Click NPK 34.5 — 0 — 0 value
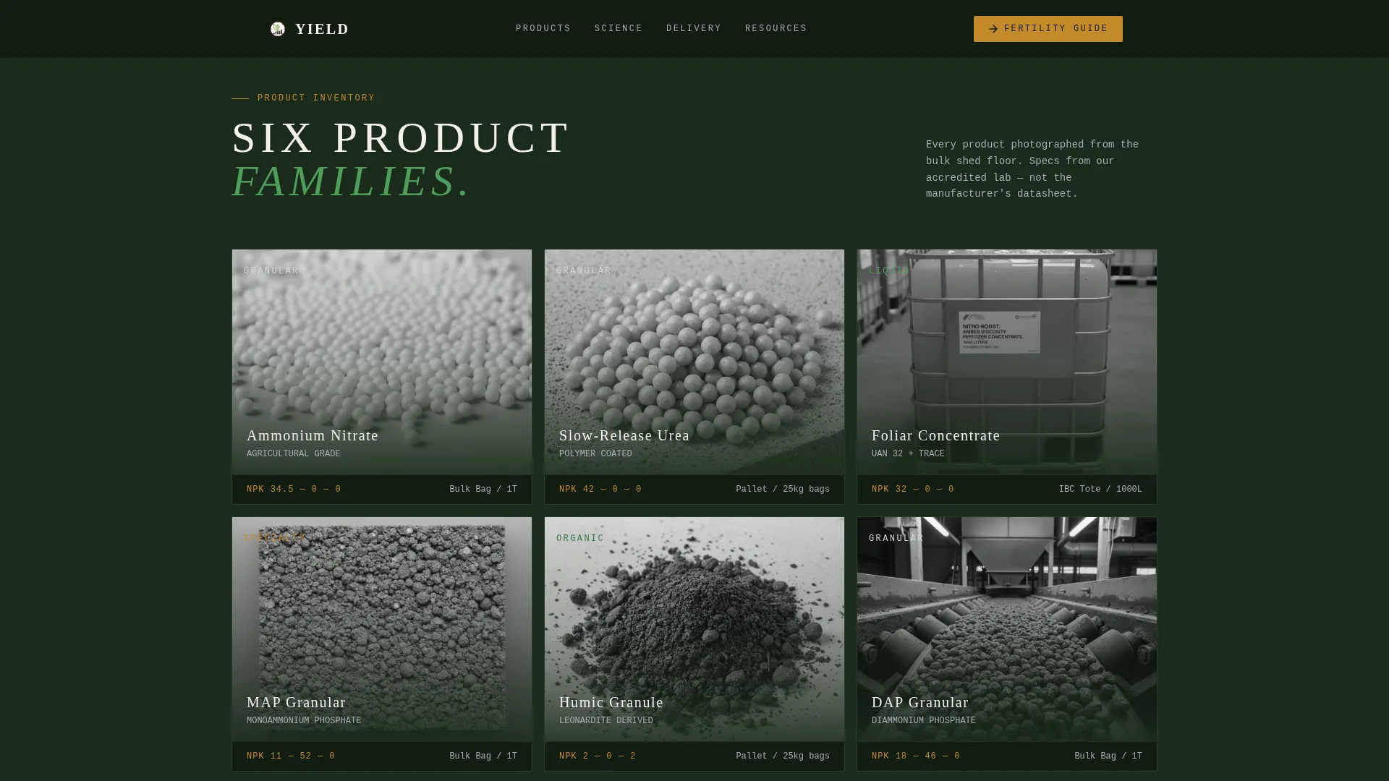 [294, 490]
